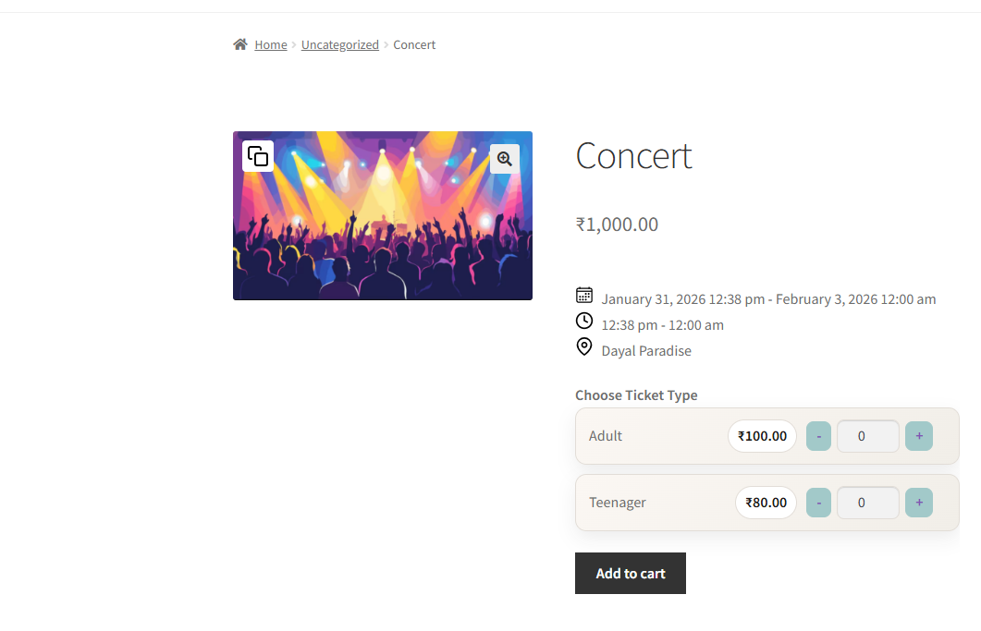The width and height of the screenshot is (981, 631).
Task: Click the Add to cart button
Action: point(630,573)
